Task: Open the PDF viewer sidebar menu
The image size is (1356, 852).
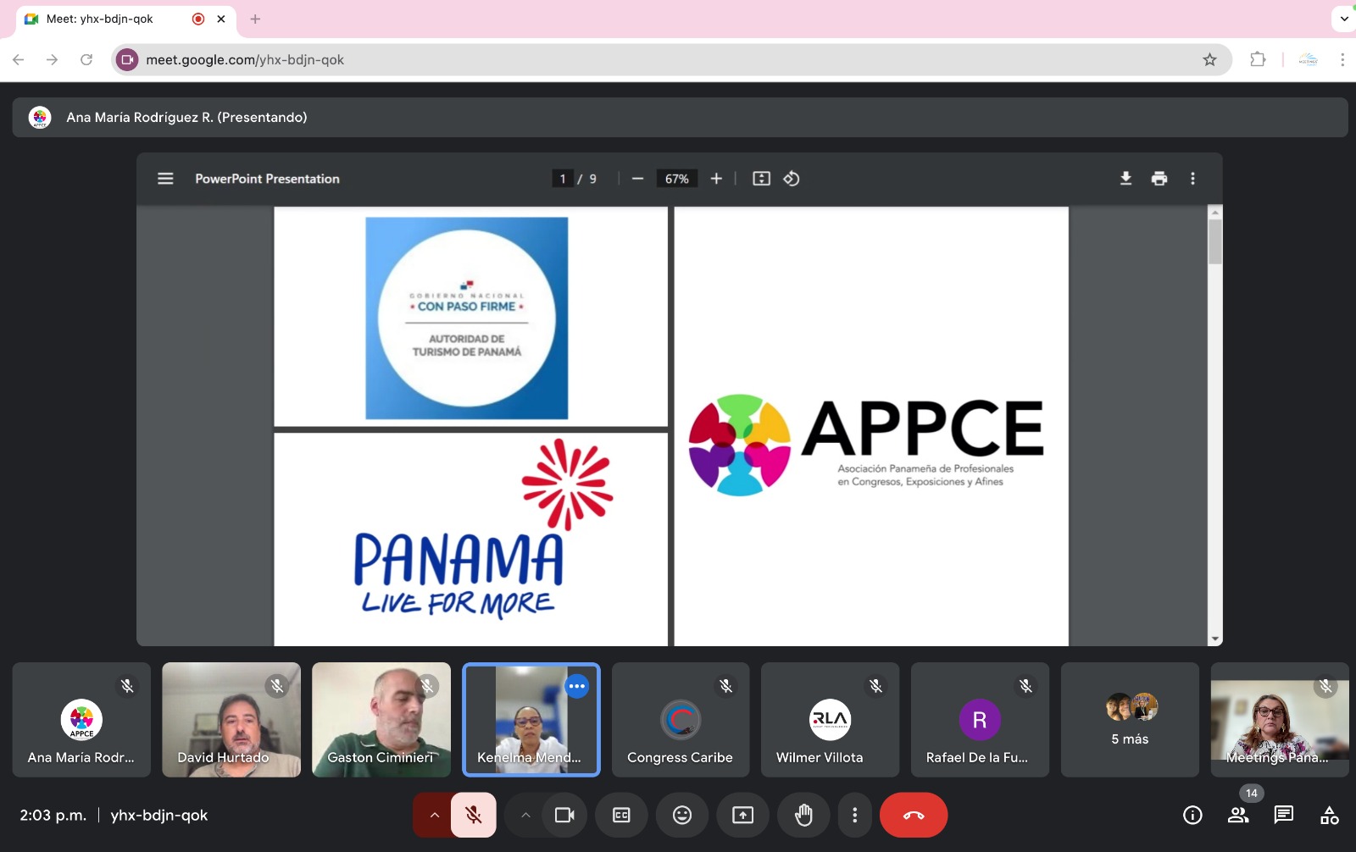Action: point(165,179)
